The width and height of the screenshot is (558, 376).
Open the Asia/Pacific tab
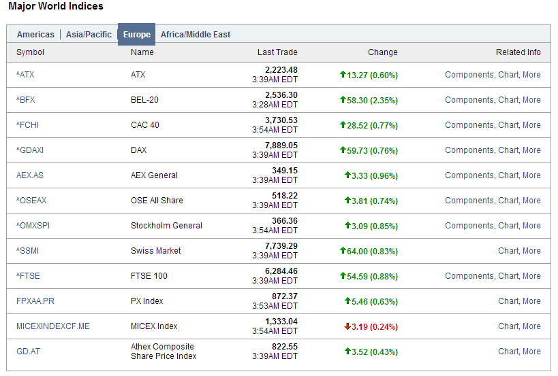tap(89, 35)
